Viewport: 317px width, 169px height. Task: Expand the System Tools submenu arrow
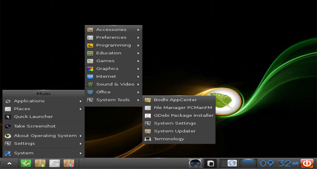pyautogui.click(x=138, y=100)
